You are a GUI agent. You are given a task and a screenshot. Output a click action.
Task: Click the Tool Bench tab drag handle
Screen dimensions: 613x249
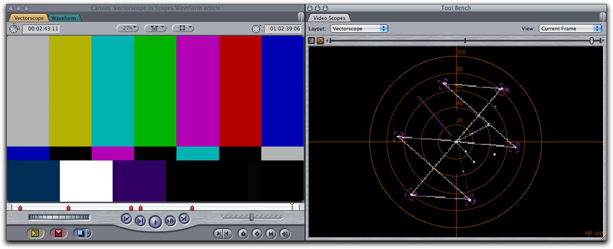click(602, 17)
